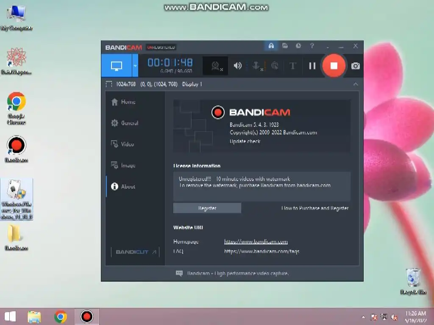Viewport: 434px width, 325px height.
Task: Click the Unregistered badge in the title bar
Action: [x=161, y=47]
